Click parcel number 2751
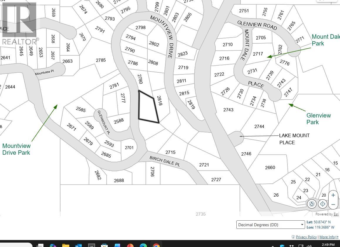Image resolution: width=340 pixels, height=247 pixels. click(244, 11)
